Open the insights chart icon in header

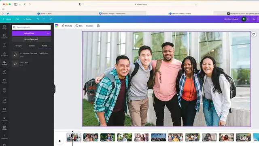pos(254,19)
